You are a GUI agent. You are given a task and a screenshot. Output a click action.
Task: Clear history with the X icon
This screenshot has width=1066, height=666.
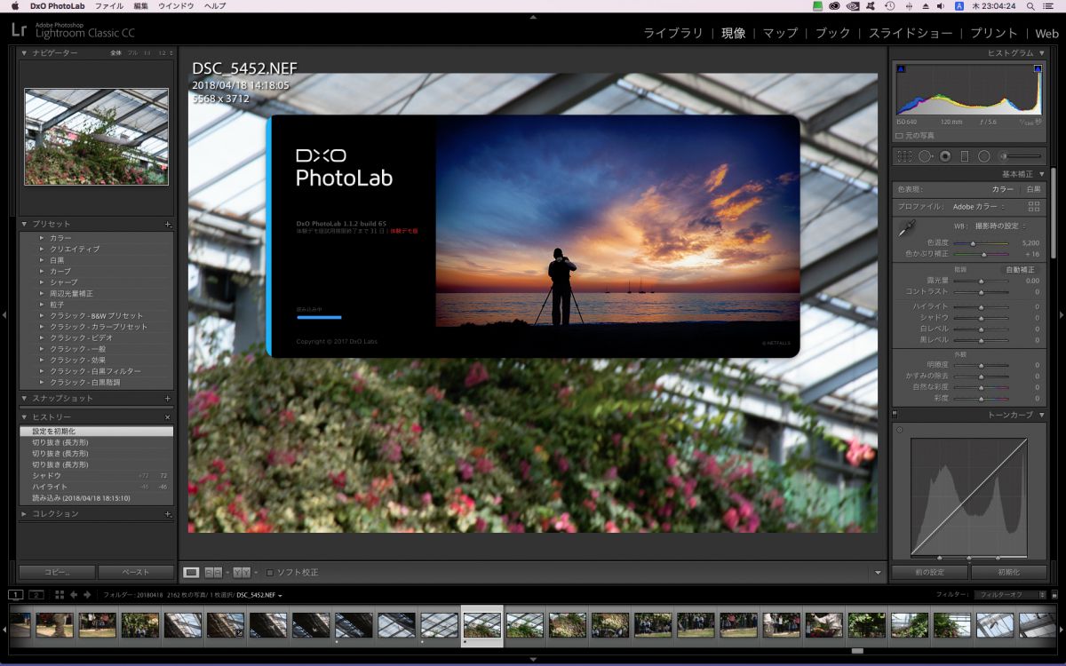click(167, 416)
